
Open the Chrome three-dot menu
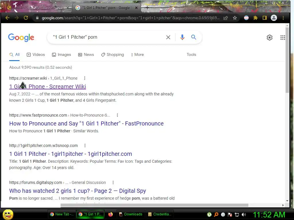point(283,18)
